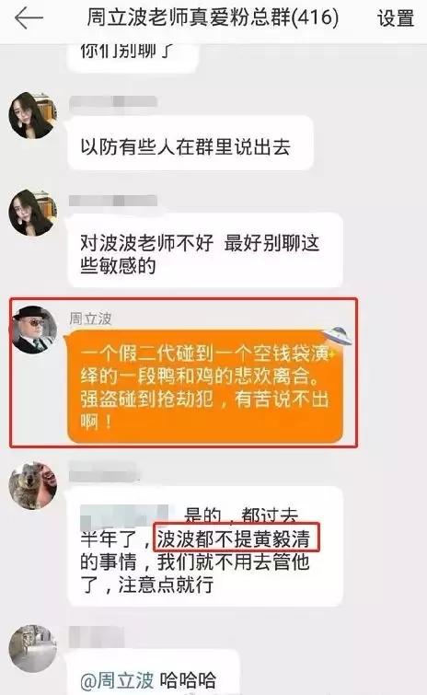Select 以防有些人在群里说出去 message bubble
427x695 pixels.
(190, 143)
